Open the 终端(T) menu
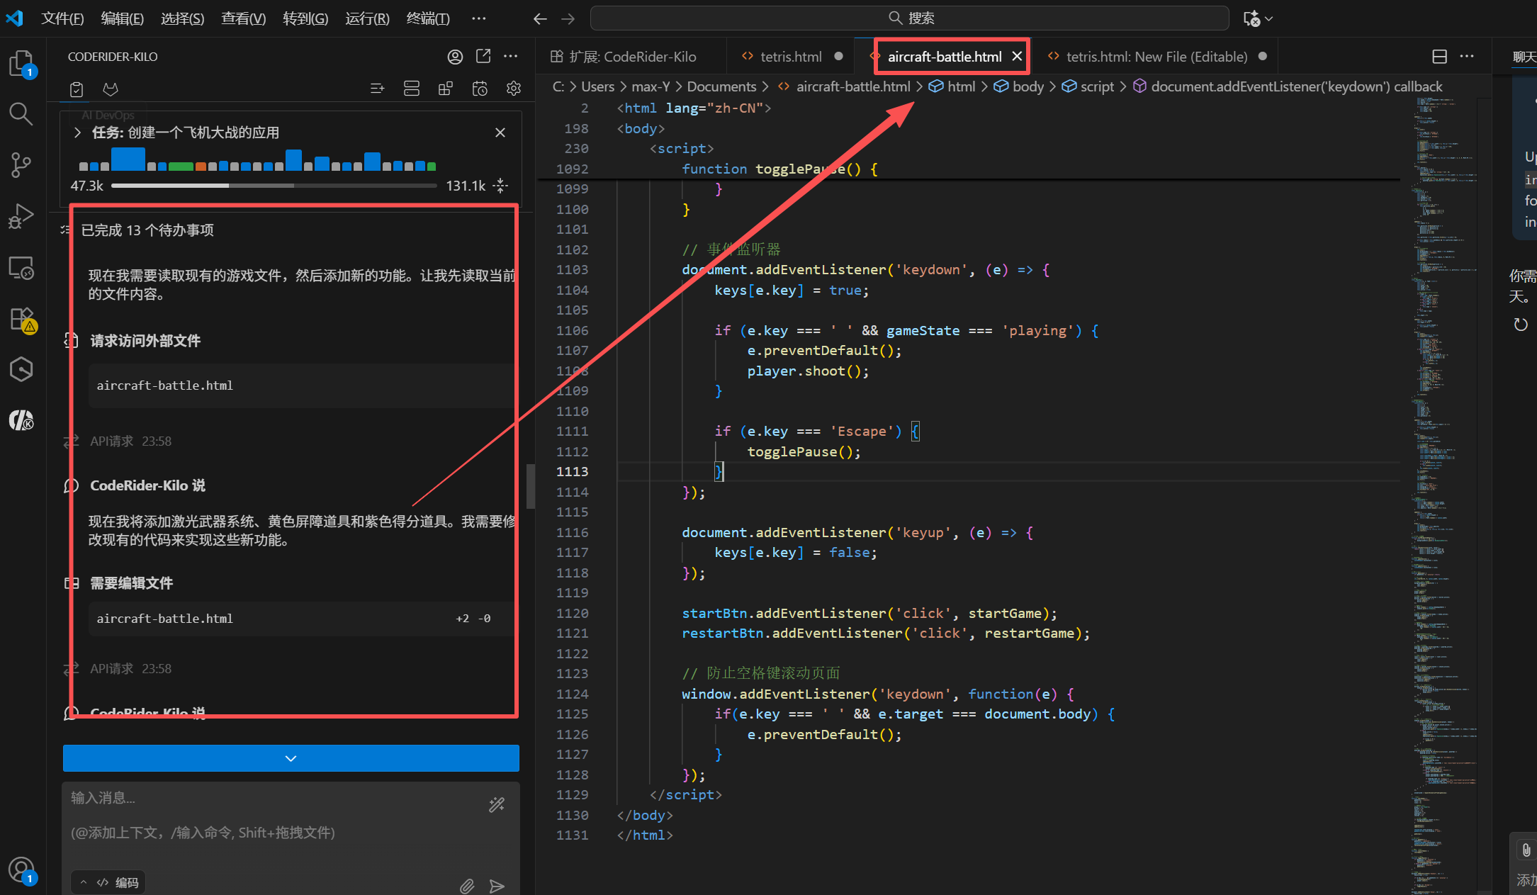 click(x=428, y=18)
